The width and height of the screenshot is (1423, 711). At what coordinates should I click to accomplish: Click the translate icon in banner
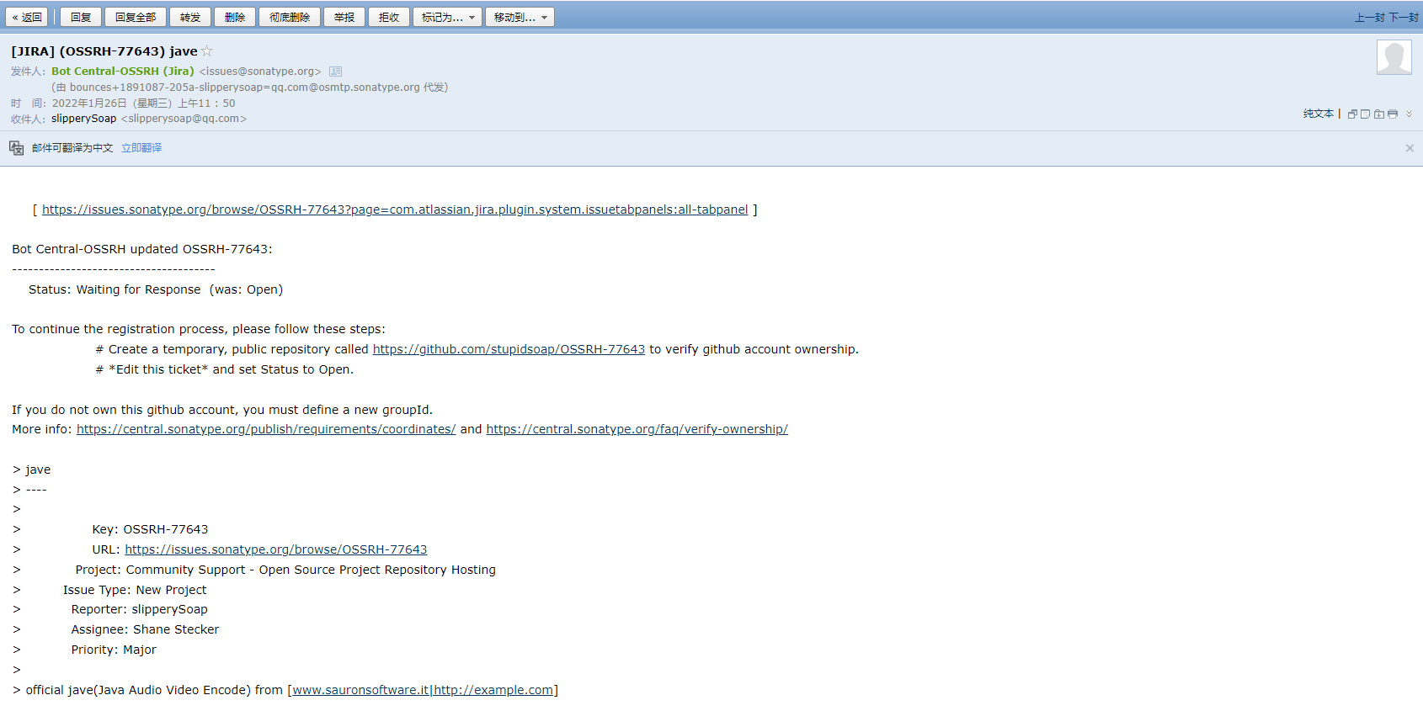pos(17,148)
